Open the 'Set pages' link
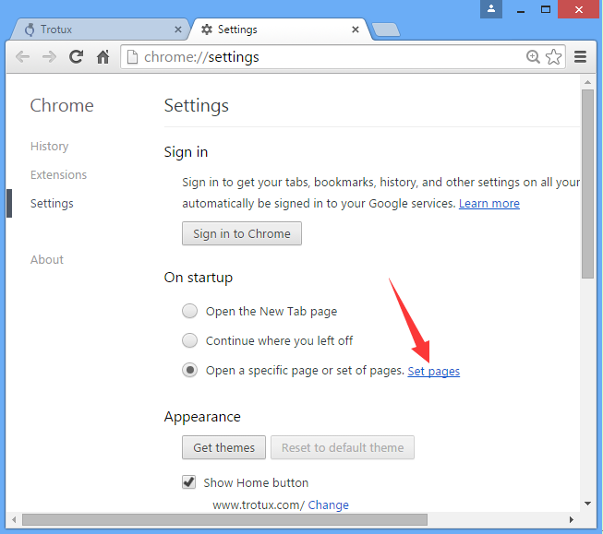Image resolution: width=603 pixels, height=534 pixels. [x=433, y=371]
